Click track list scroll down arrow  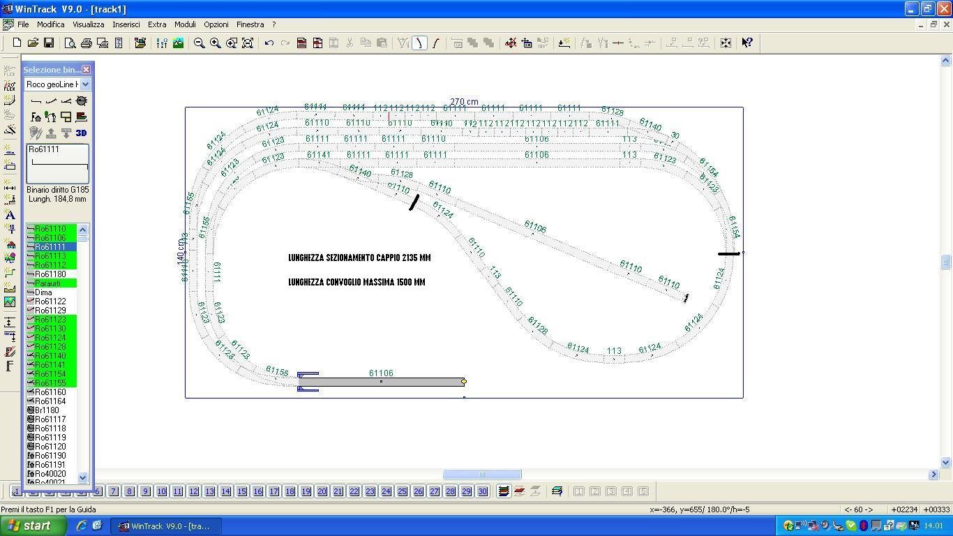83,478
